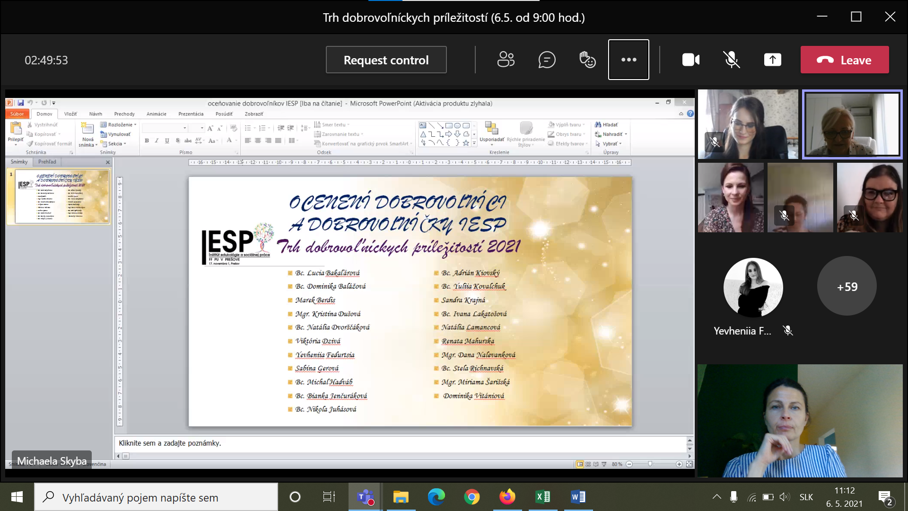
Task: Expand the Obrys tvaru dropdown
Action: tap(567, 134)
